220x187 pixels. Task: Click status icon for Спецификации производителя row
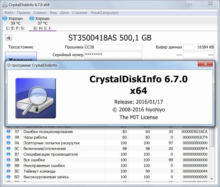(8, 154)
